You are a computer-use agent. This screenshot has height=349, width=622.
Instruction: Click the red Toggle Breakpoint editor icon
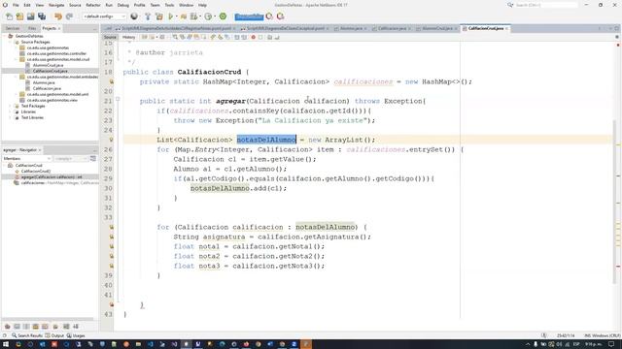pos(253,37)
